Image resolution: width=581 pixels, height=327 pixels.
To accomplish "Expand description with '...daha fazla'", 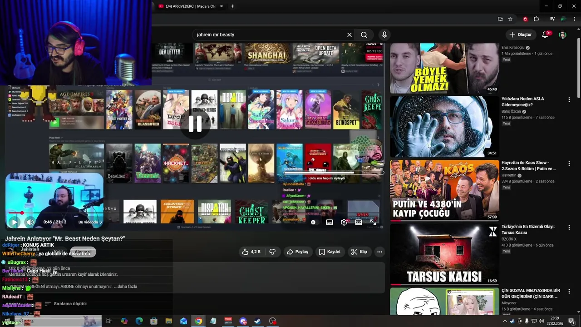I will (126, 287).
